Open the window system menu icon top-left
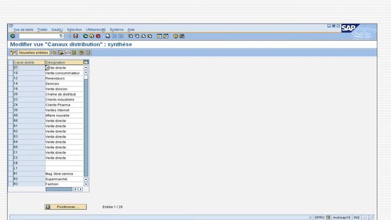Viewport: 391px width, 220px height. point(11,26)
